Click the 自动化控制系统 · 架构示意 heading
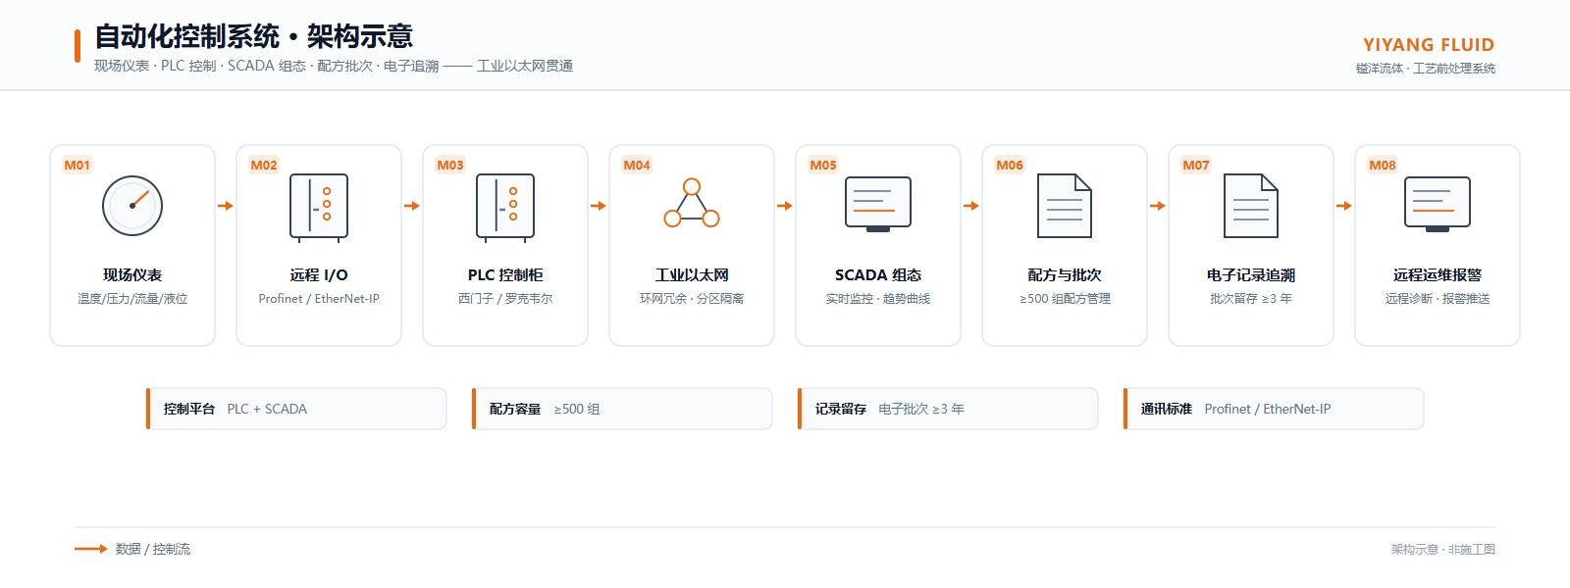Screen dimensions: 1570x588 [253, 37]
